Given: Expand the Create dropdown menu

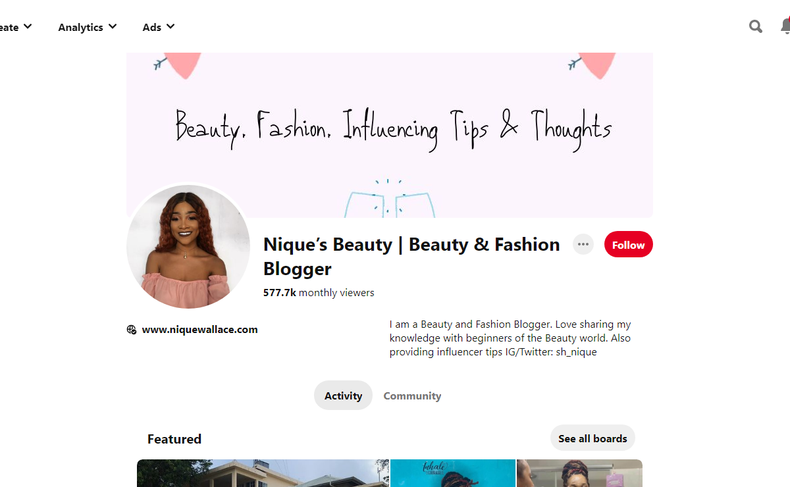Looking at the screenshot, I should click(x=16, y=27).
